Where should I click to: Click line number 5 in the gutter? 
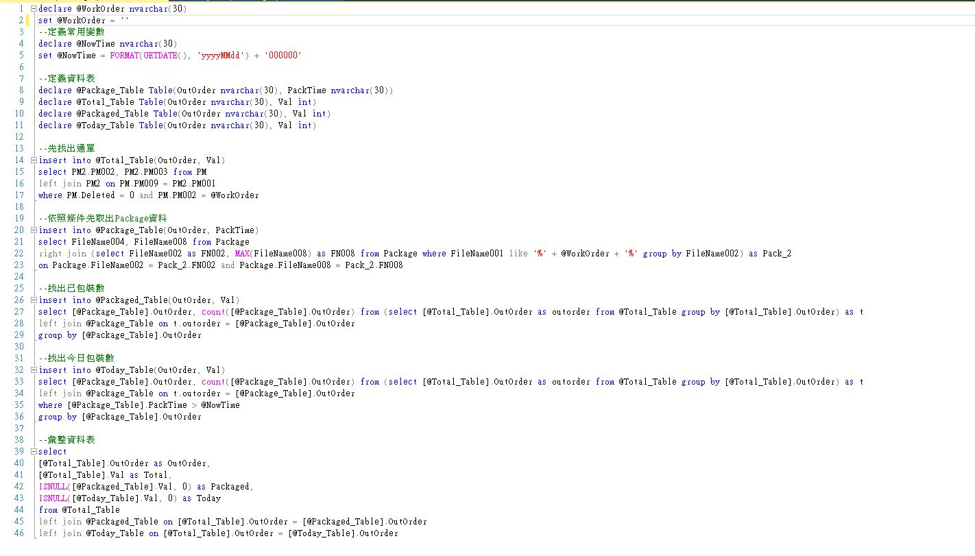click(21, 56)
